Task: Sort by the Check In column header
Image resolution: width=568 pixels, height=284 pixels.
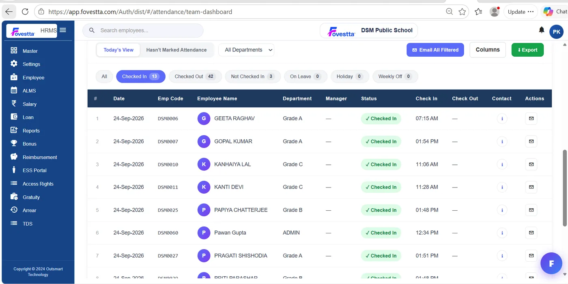Action: click(426, 98)
